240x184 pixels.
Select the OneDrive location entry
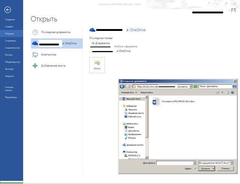click(57, 43)
